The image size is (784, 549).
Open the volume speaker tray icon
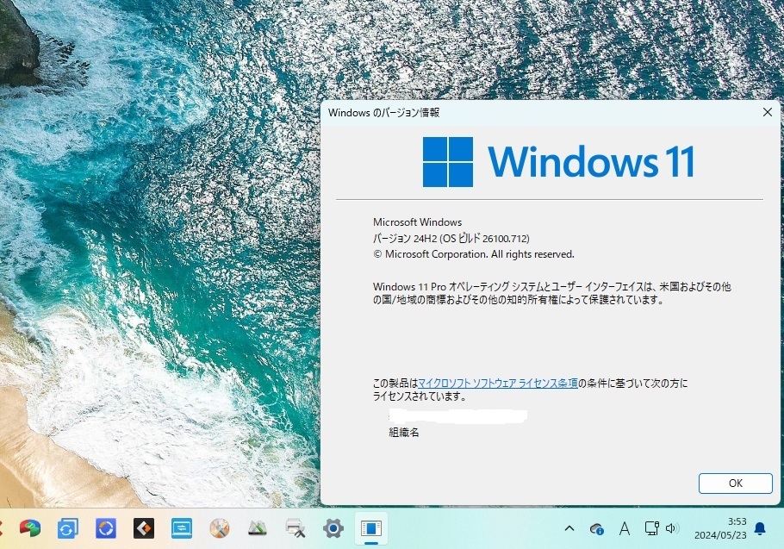coord(672,528)
